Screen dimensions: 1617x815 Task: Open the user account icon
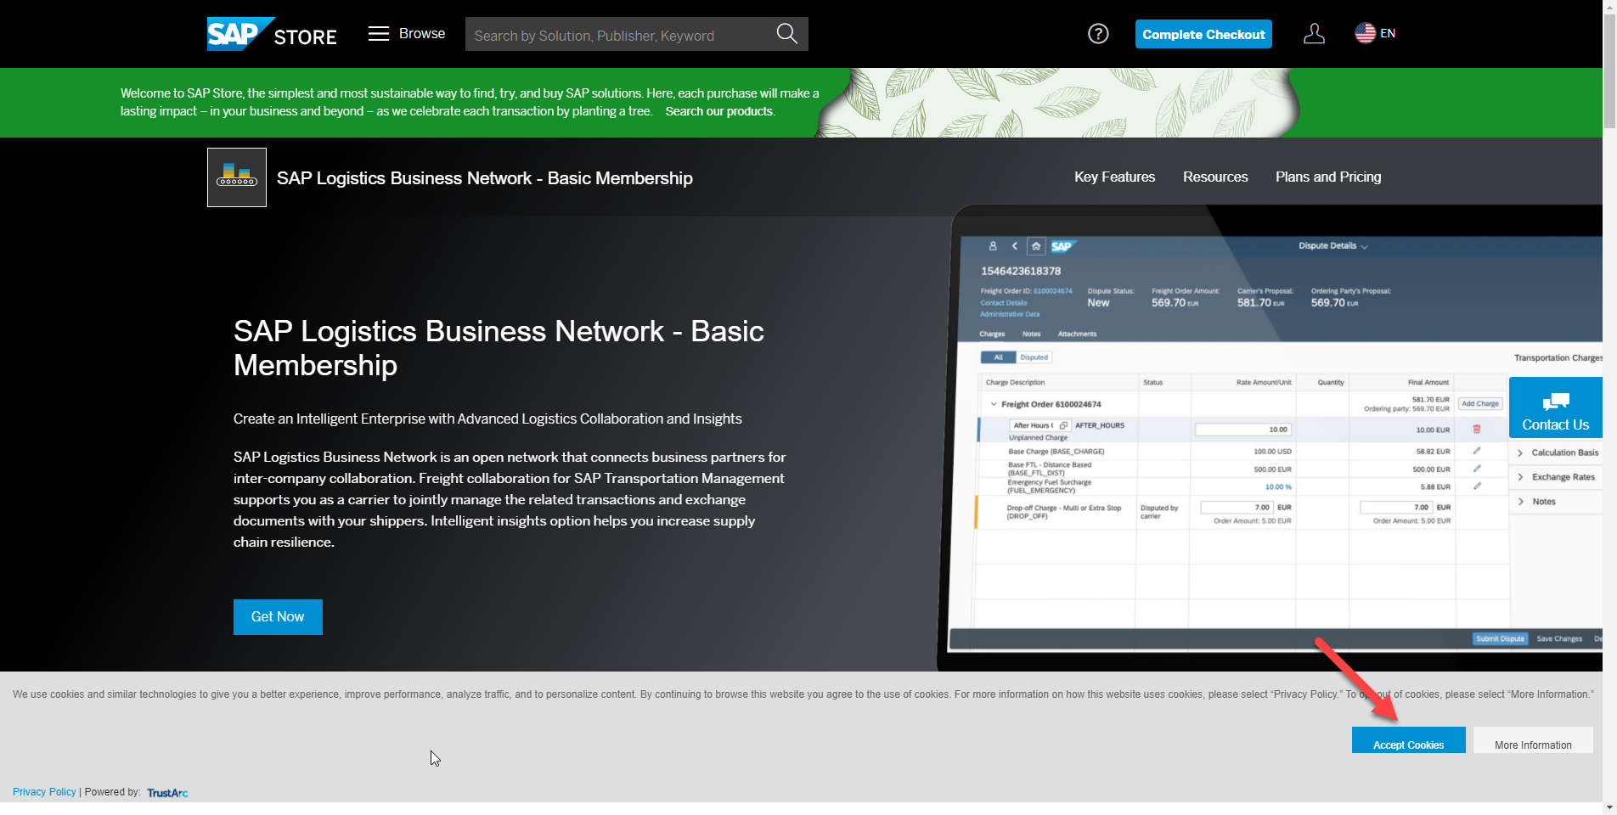(1314, 34)
